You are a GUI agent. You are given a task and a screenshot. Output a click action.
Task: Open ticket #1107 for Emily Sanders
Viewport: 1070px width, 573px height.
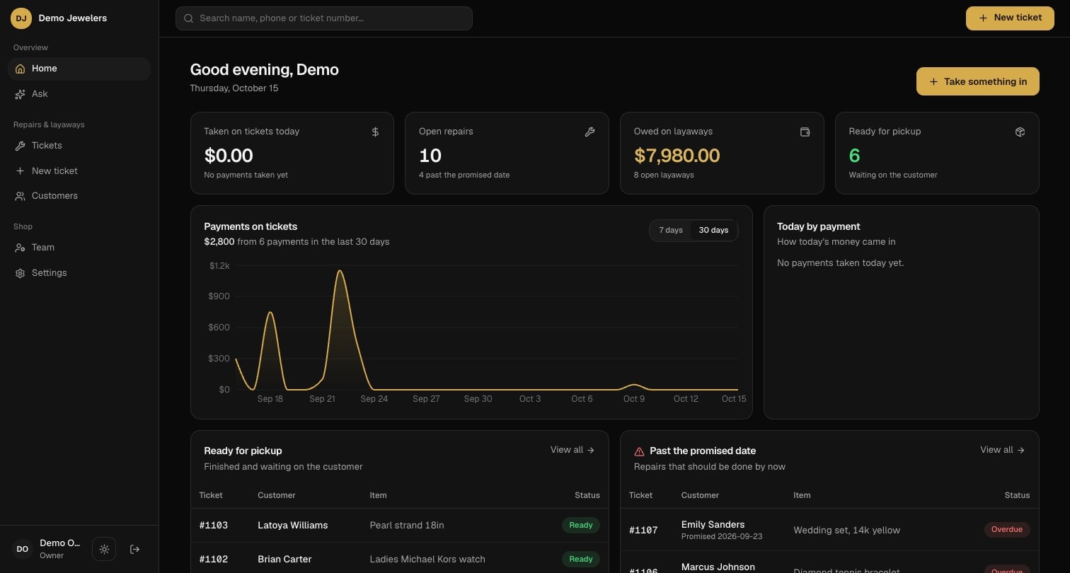pyautogui.click(x=829, y=530)
